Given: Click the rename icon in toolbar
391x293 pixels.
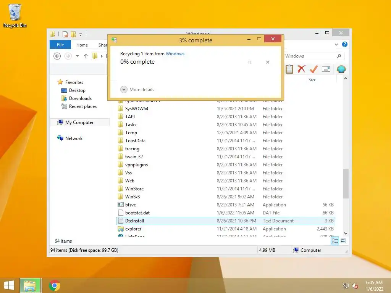Looking at the screenshot, I should (326, 69).
